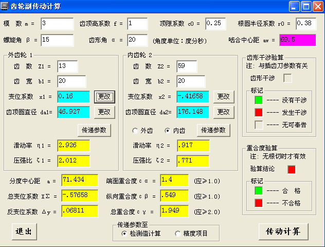Screen dimensions: 325x247
Task: Click the text (角度单位：度分秒)
Action: 179,41
